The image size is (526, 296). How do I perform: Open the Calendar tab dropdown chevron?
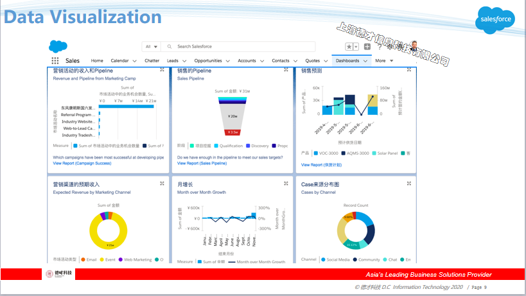(x=134, y=61)
